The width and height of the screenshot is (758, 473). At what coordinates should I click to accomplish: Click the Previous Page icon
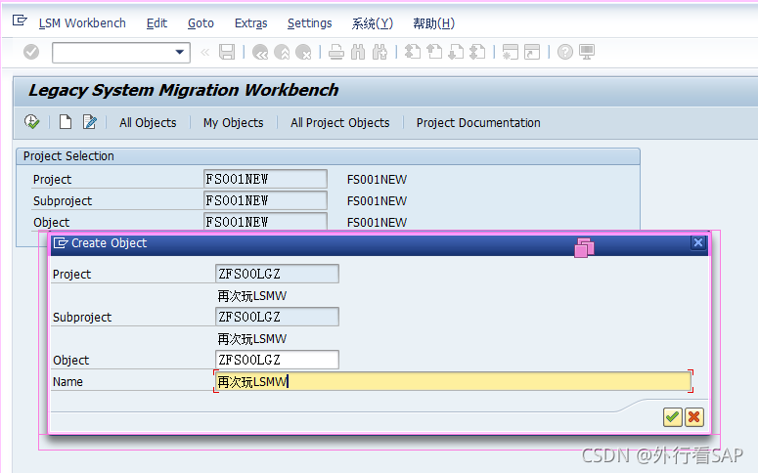click(434, 52)
